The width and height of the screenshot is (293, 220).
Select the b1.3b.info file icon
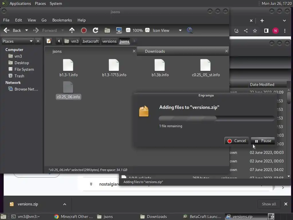click(x=160, y=65)
